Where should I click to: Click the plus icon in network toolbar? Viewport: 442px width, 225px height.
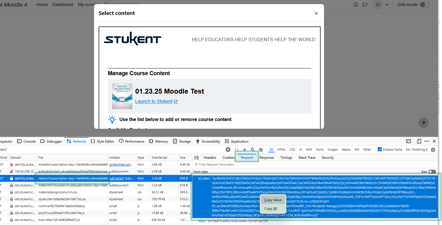click(244, 150)
